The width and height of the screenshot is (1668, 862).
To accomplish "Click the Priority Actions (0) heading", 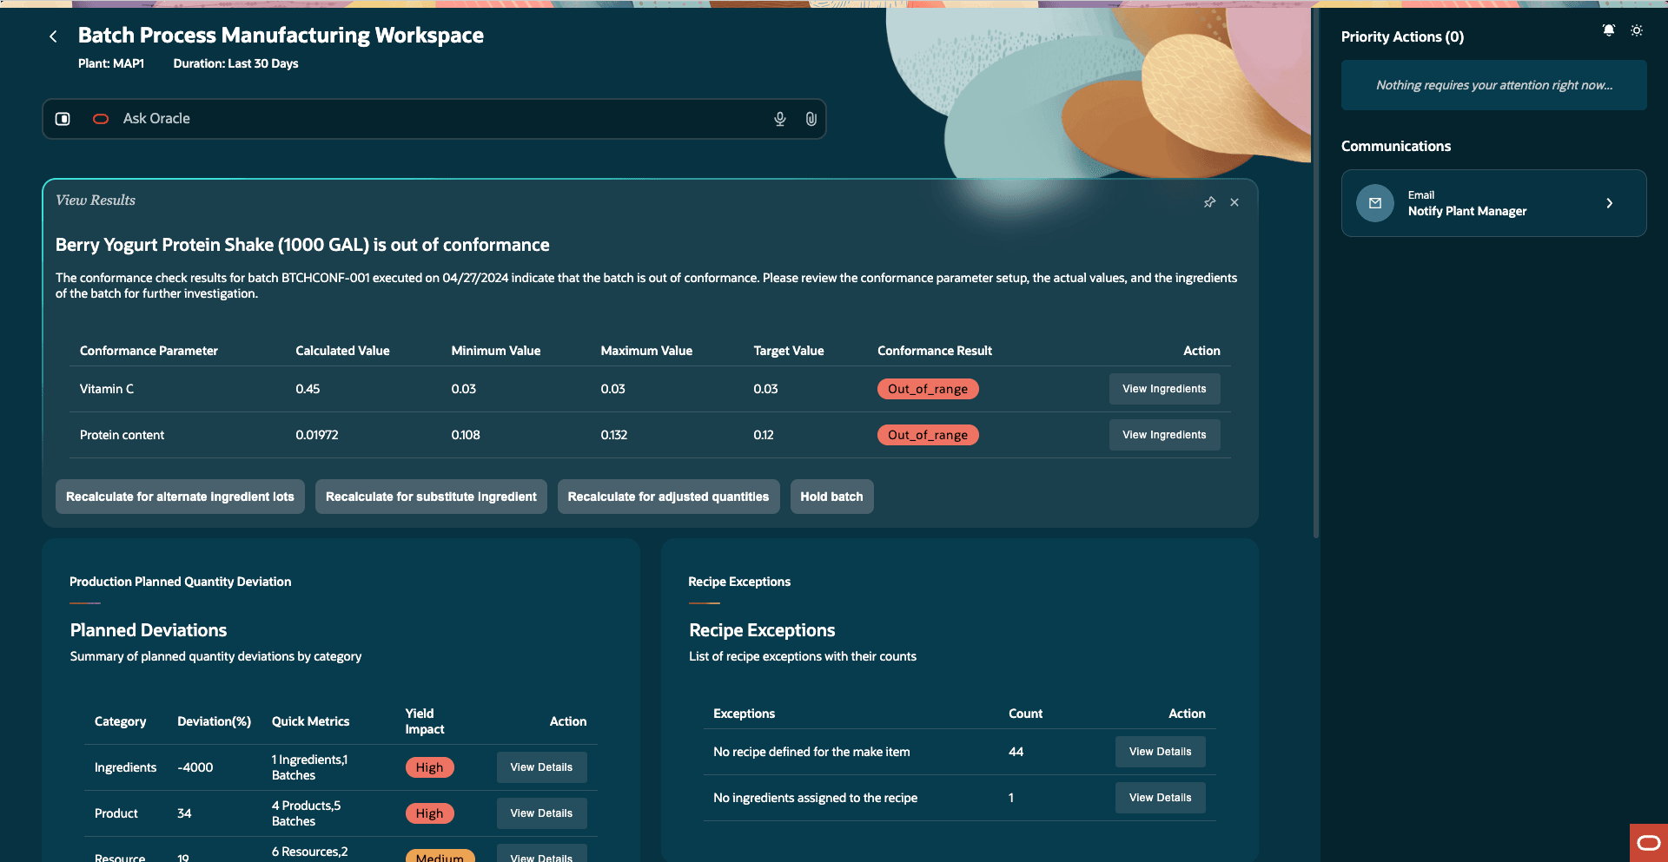I will pos(1402,36).
